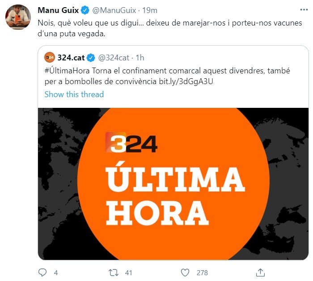Open the Última Hora orange image
The image size is (313, 281).
click(x=173, y=184)
